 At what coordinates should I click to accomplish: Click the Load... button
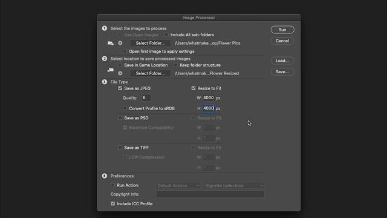282,61
